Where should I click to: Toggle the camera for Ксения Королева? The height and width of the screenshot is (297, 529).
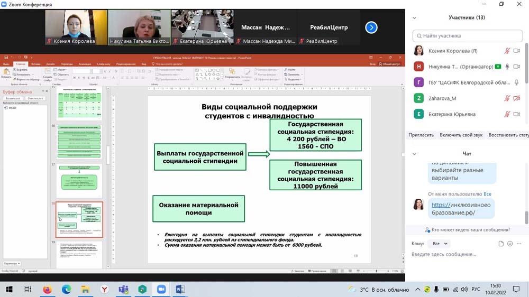517,51
